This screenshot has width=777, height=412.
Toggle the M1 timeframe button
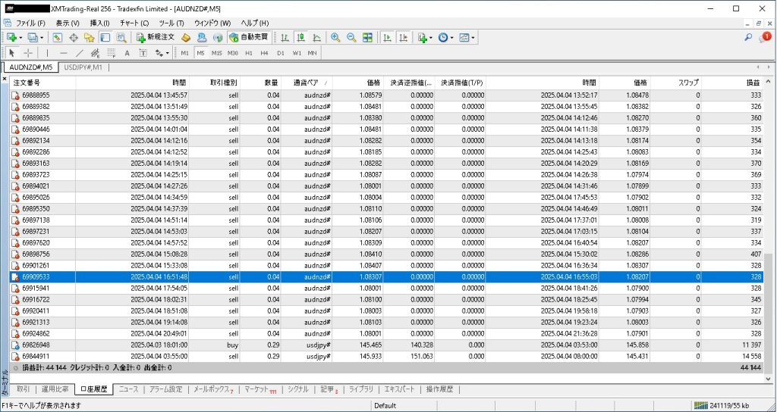185,53
